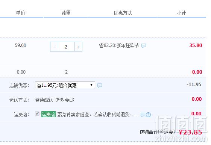Click the green 运费险 badge
Image resolution: width=211 pixels, height=145 pixels.
coord(49,114)
